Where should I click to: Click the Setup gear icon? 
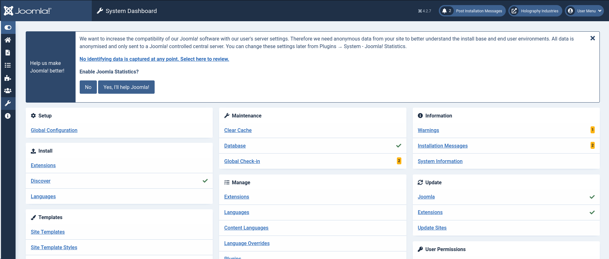click(x=33, y=116)
